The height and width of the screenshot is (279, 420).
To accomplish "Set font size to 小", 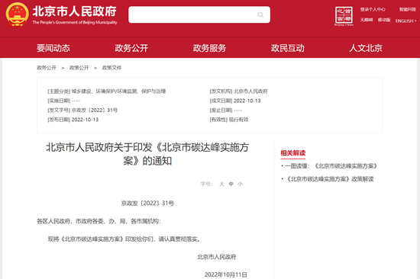I will point(241,184).
